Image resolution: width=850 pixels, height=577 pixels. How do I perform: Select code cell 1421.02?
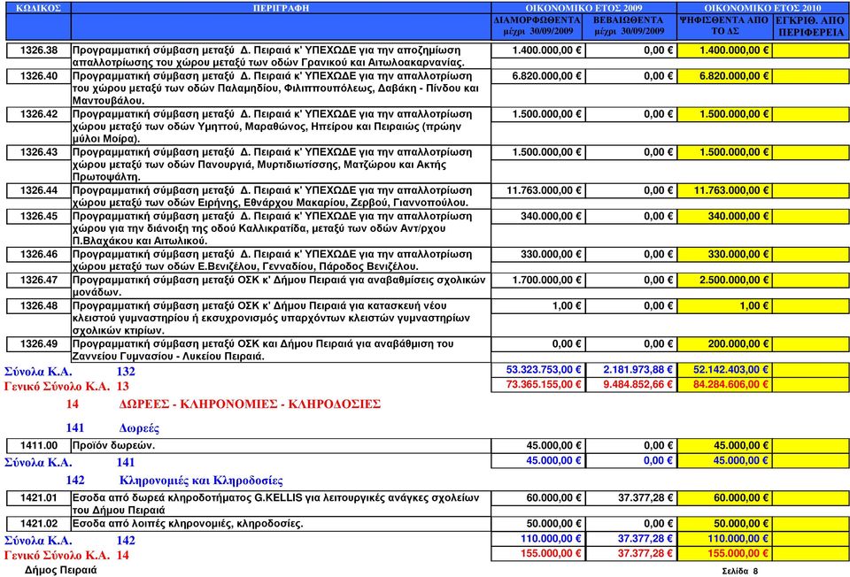(x=38, y=524)
